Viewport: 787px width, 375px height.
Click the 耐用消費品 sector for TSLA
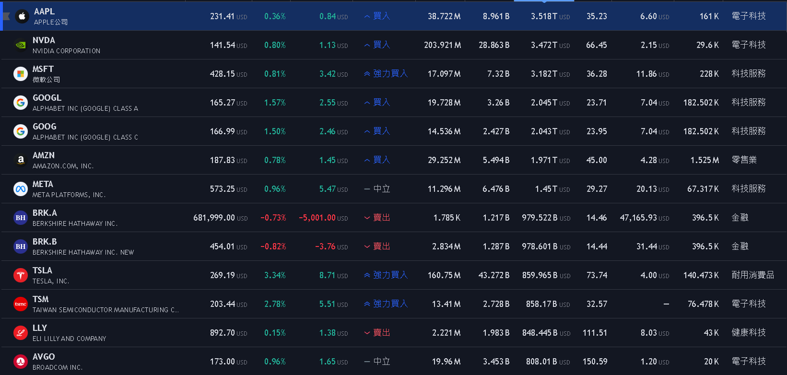(x=753, y=275)
